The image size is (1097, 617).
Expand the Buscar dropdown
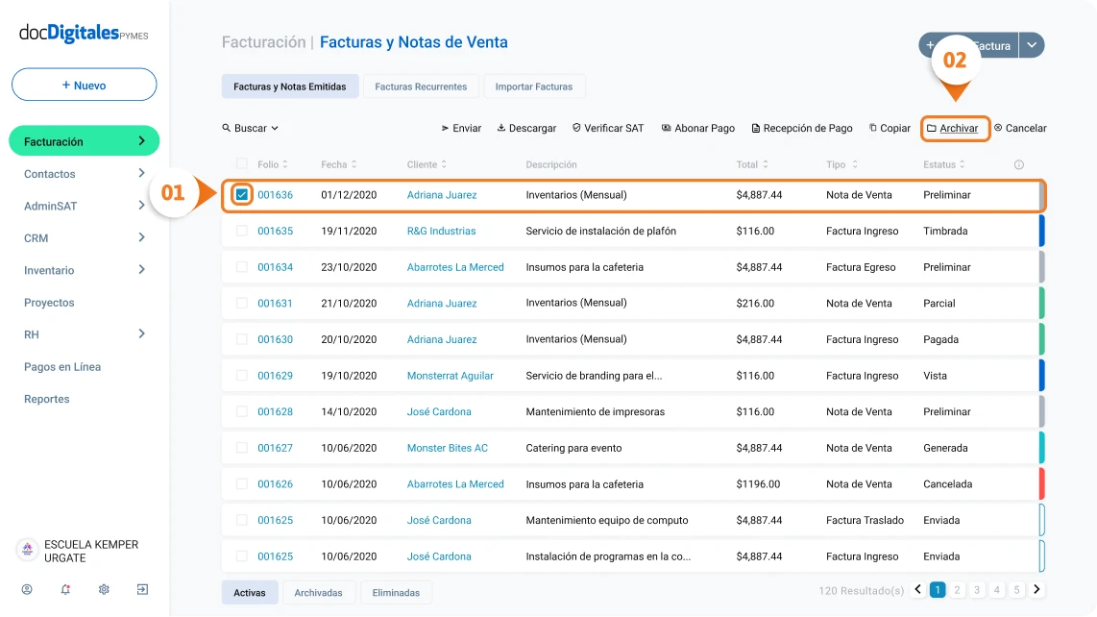250,128
